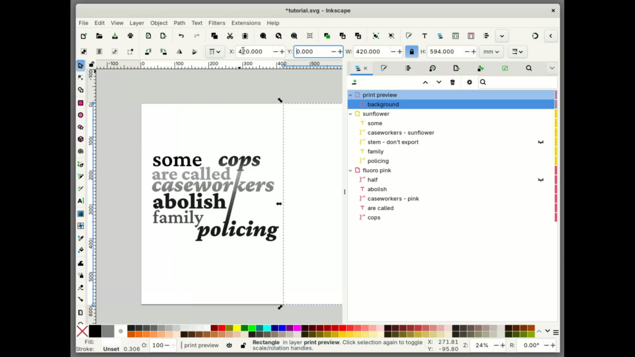Screen dimensions: 635x357
Task: Activate the Text tool in the left toolbar
Action: pyautogui.click(x=81, y=200)
